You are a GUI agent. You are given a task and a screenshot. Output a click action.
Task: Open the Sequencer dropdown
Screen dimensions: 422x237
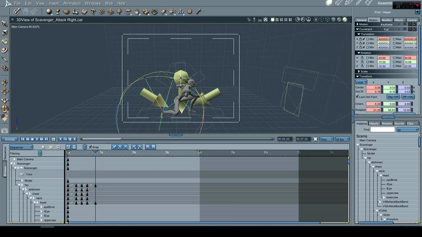[21, 147]
